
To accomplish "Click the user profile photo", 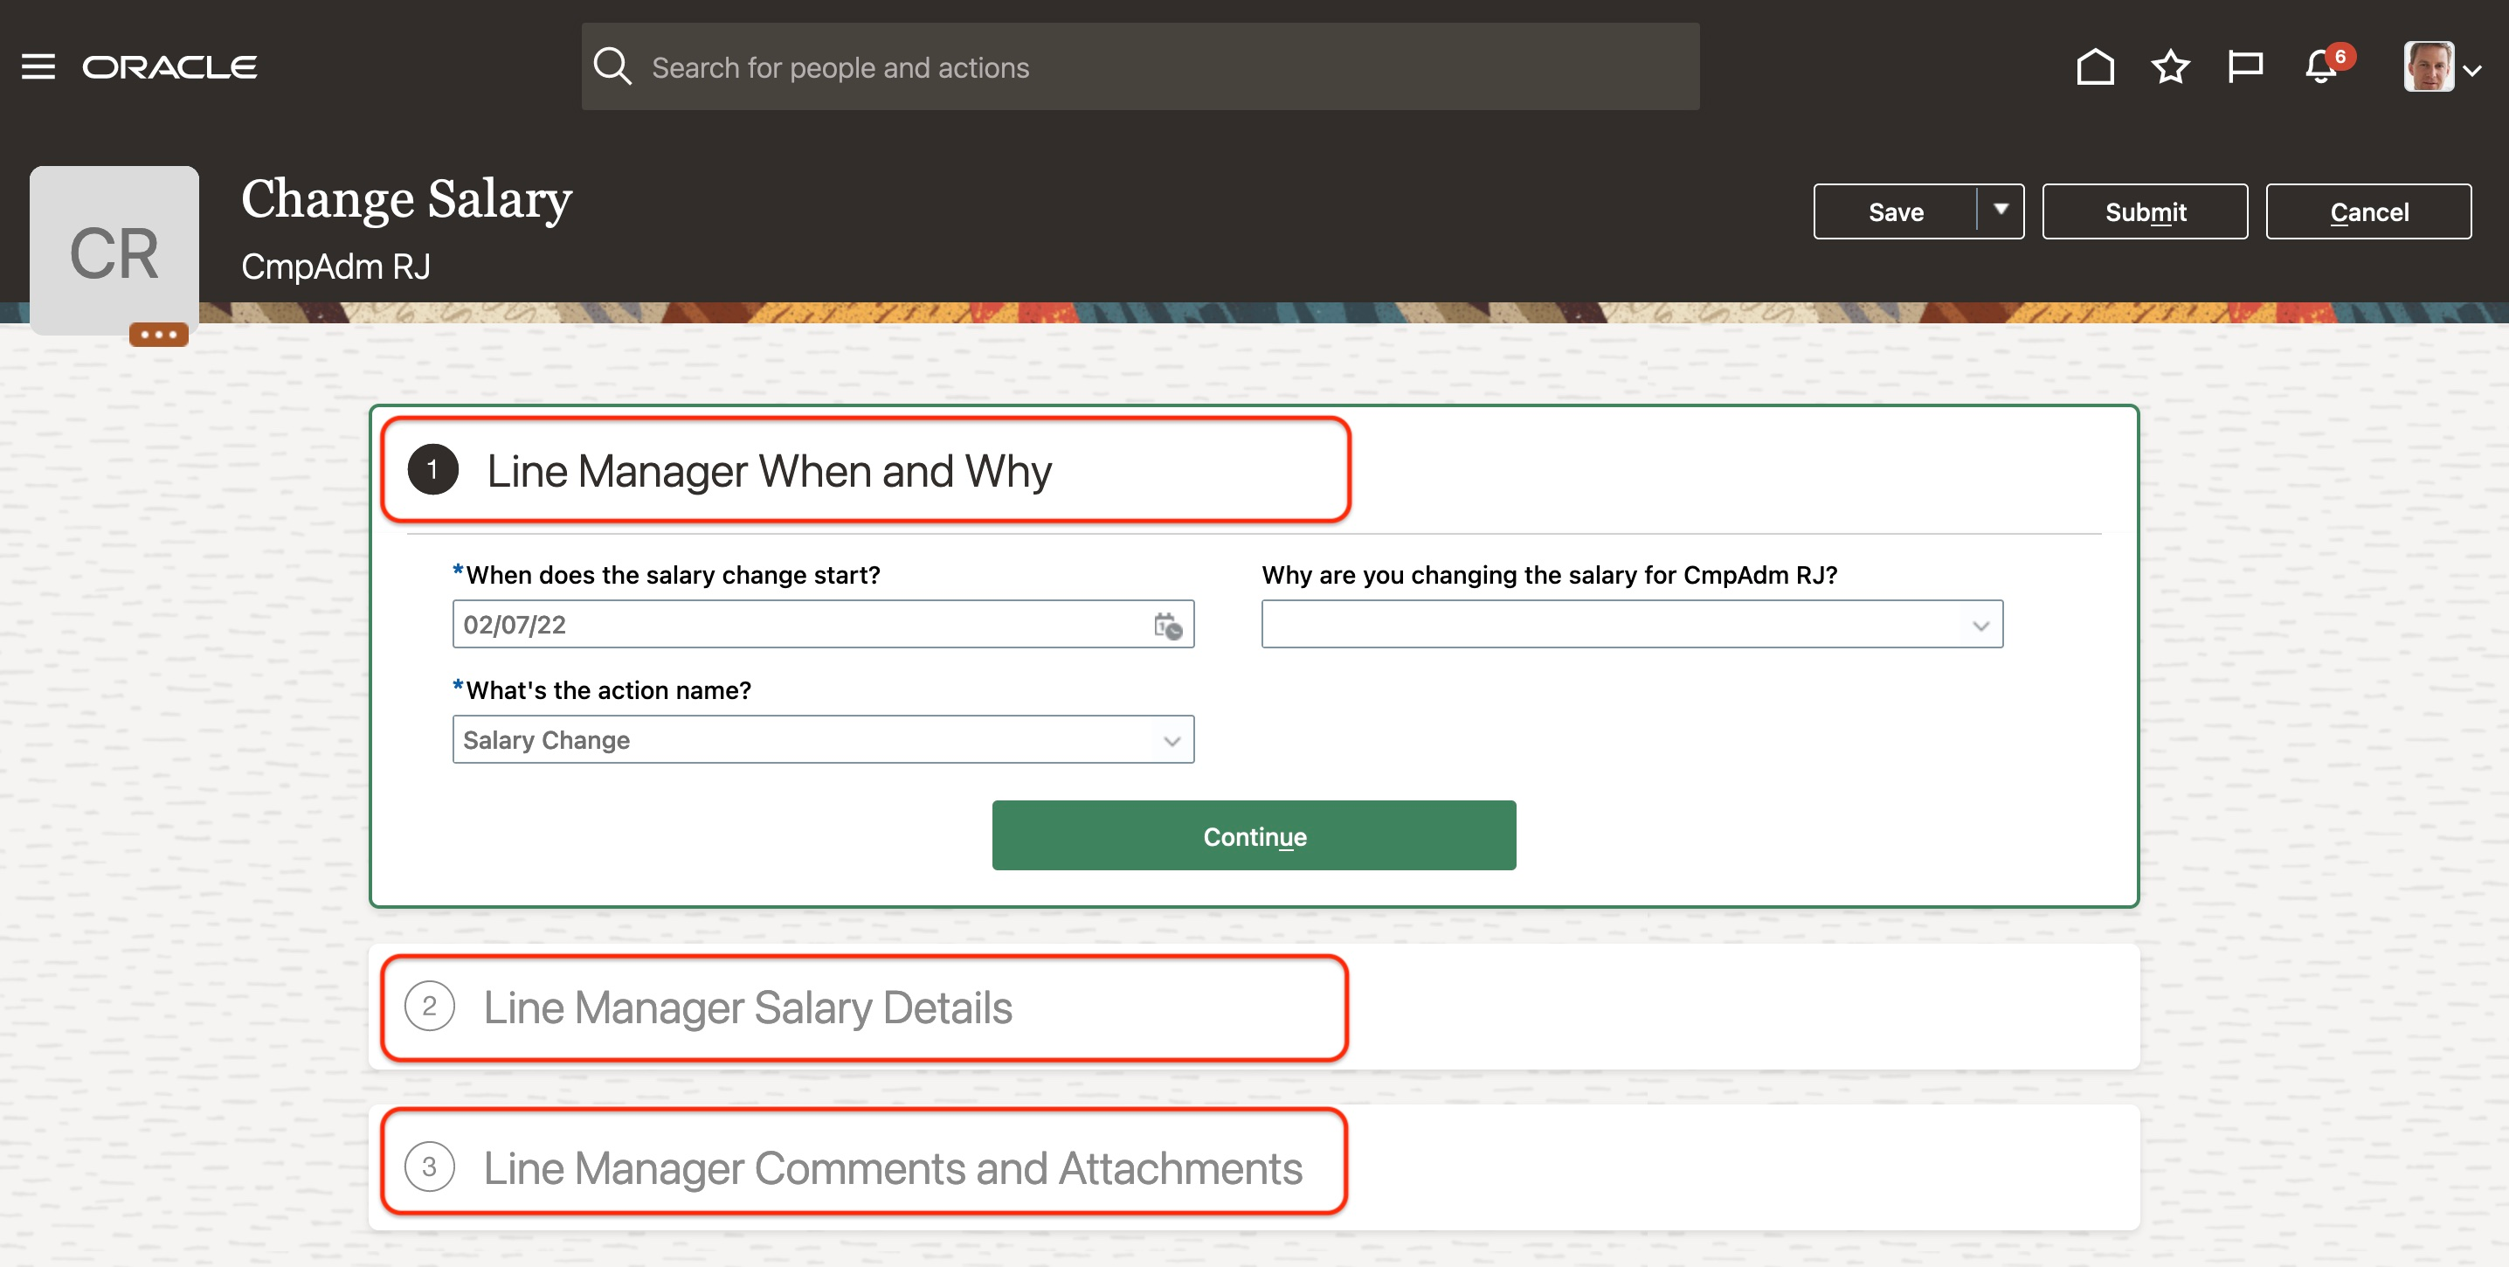I will tap(2428, 67).
